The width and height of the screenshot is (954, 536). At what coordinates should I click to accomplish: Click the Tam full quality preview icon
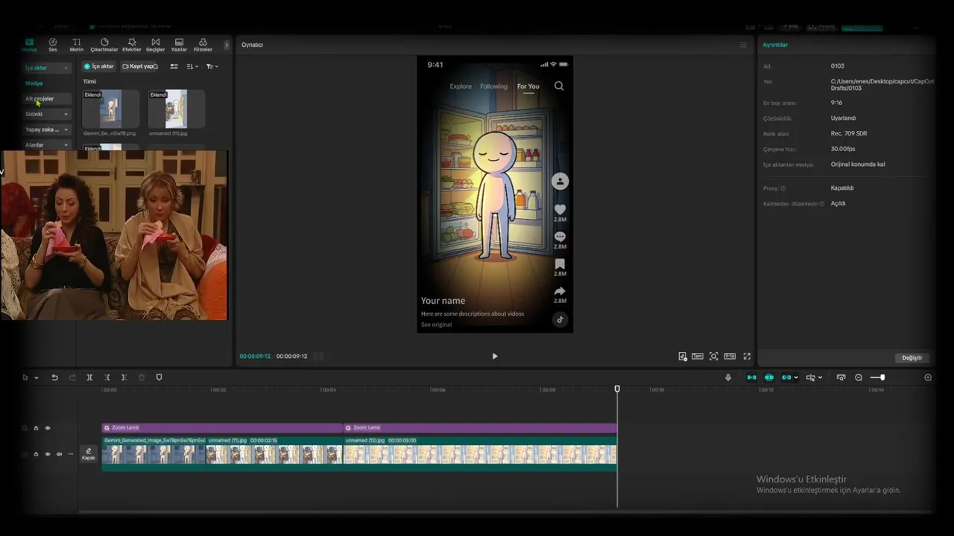pyautogui.click(x=698, y=357)
